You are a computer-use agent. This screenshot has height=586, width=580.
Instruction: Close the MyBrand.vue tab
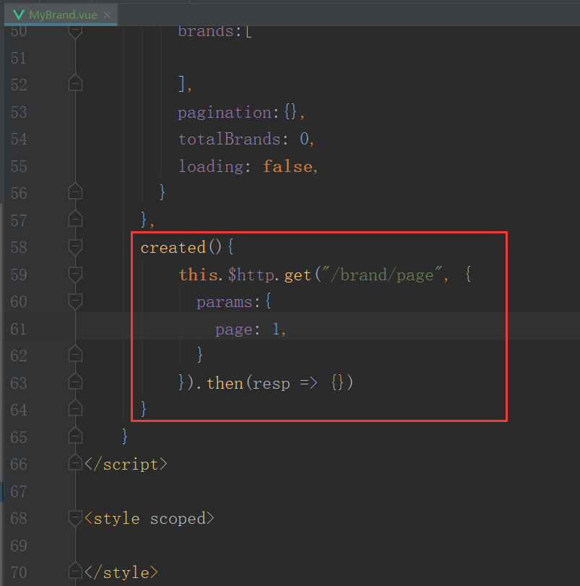click(x=107, y=15)
